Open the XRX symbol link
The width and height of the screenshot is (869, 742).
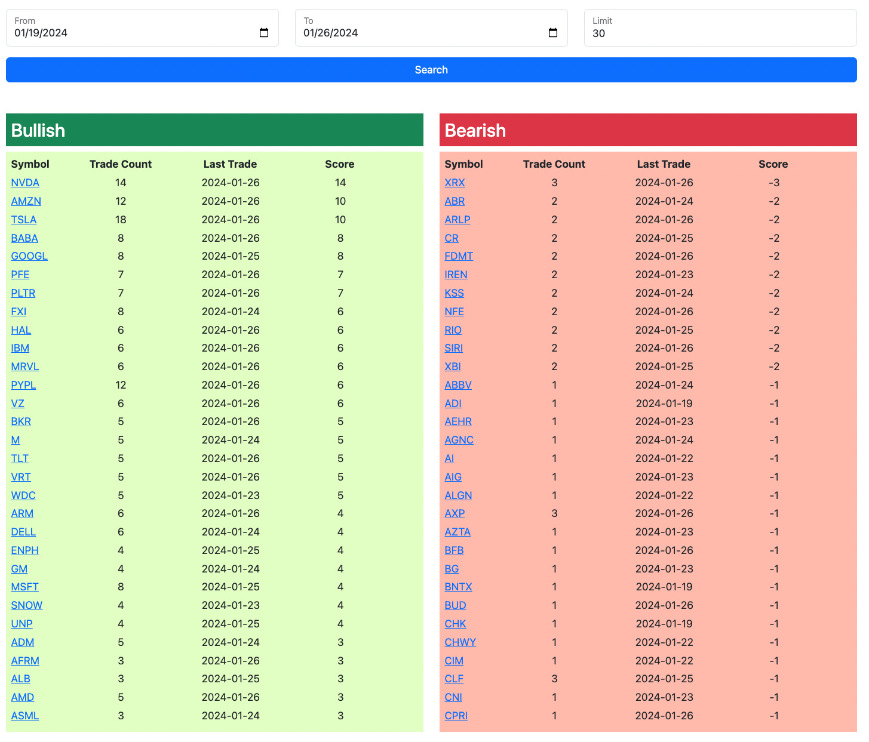[x=455, y=183]
